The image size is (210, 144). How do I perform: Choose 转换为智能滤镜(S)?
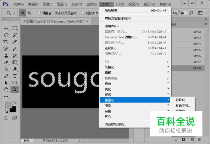[135, 18]
